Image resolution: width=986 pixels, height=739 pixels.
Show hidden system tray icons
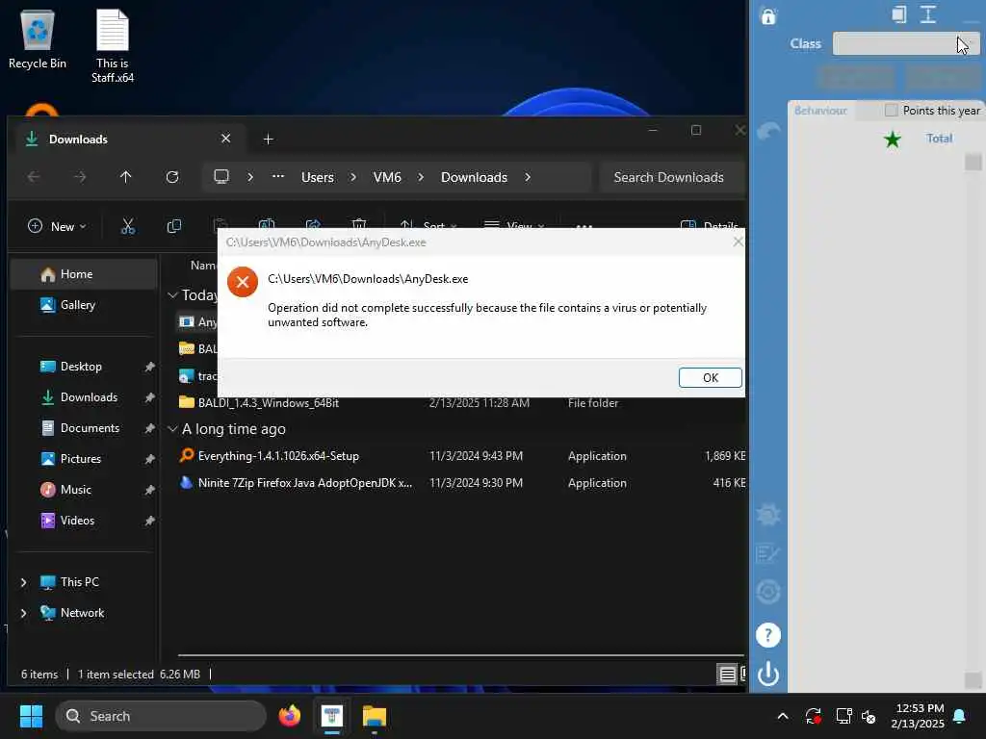(782, 716)
